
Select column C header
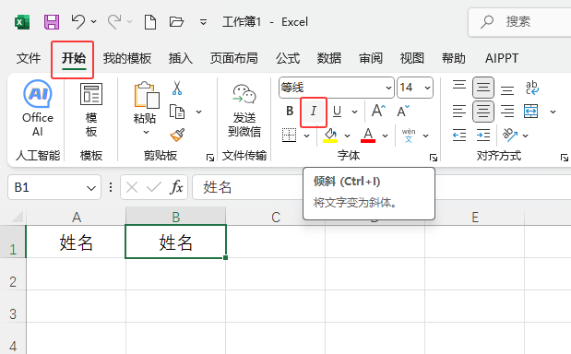[276, 218]
